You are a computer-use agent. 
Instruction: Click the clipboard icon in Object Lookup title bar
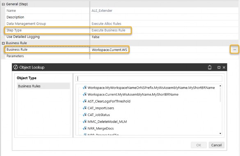[x=210, y=67]
